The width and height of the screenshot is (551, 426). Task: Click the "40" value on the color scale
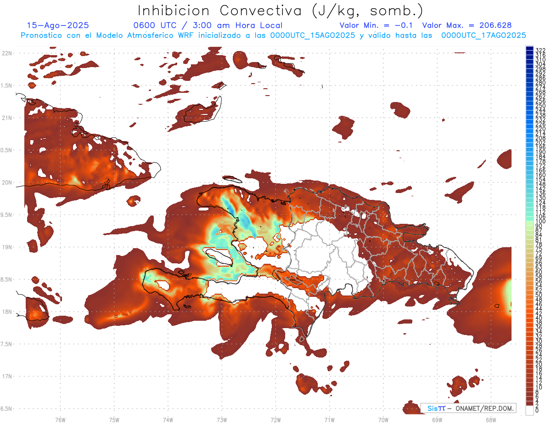click(539, 318)
